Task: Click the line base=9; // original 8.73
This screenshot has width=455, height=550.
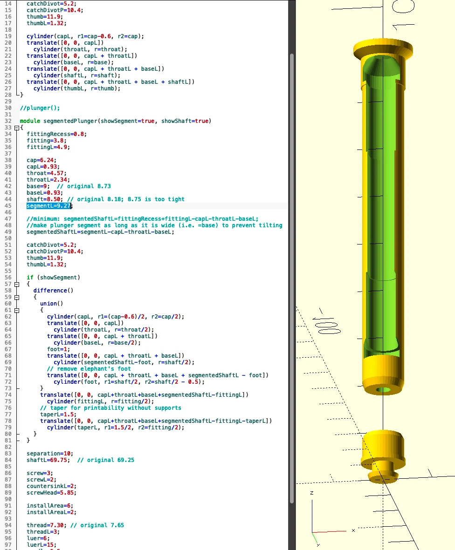Action: (x=69, y=186)
